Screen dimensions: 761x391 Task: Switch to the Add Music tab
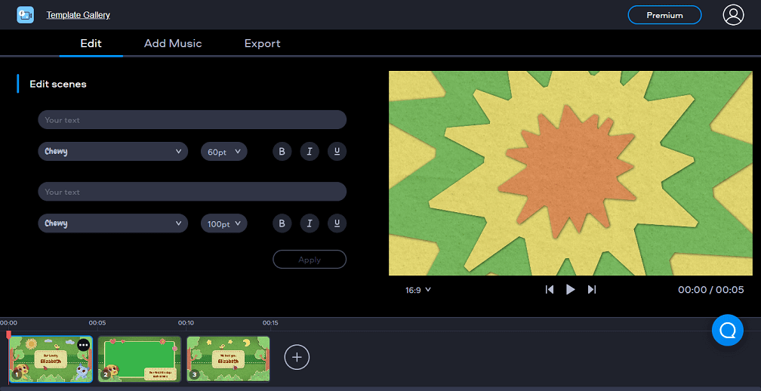[173, 43]
